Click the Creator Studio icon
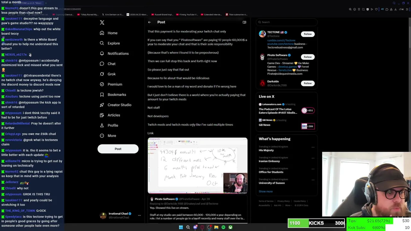 pyautogui.click(x=102, y=105)
